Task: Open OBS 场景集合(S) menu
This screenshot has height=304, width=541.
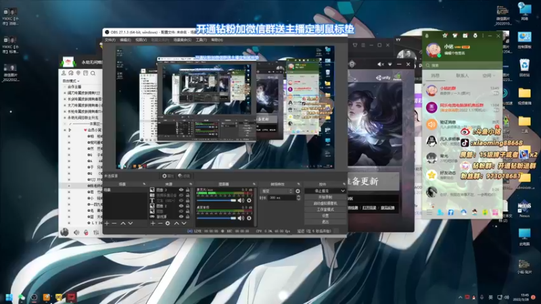Action: (182, 40)
